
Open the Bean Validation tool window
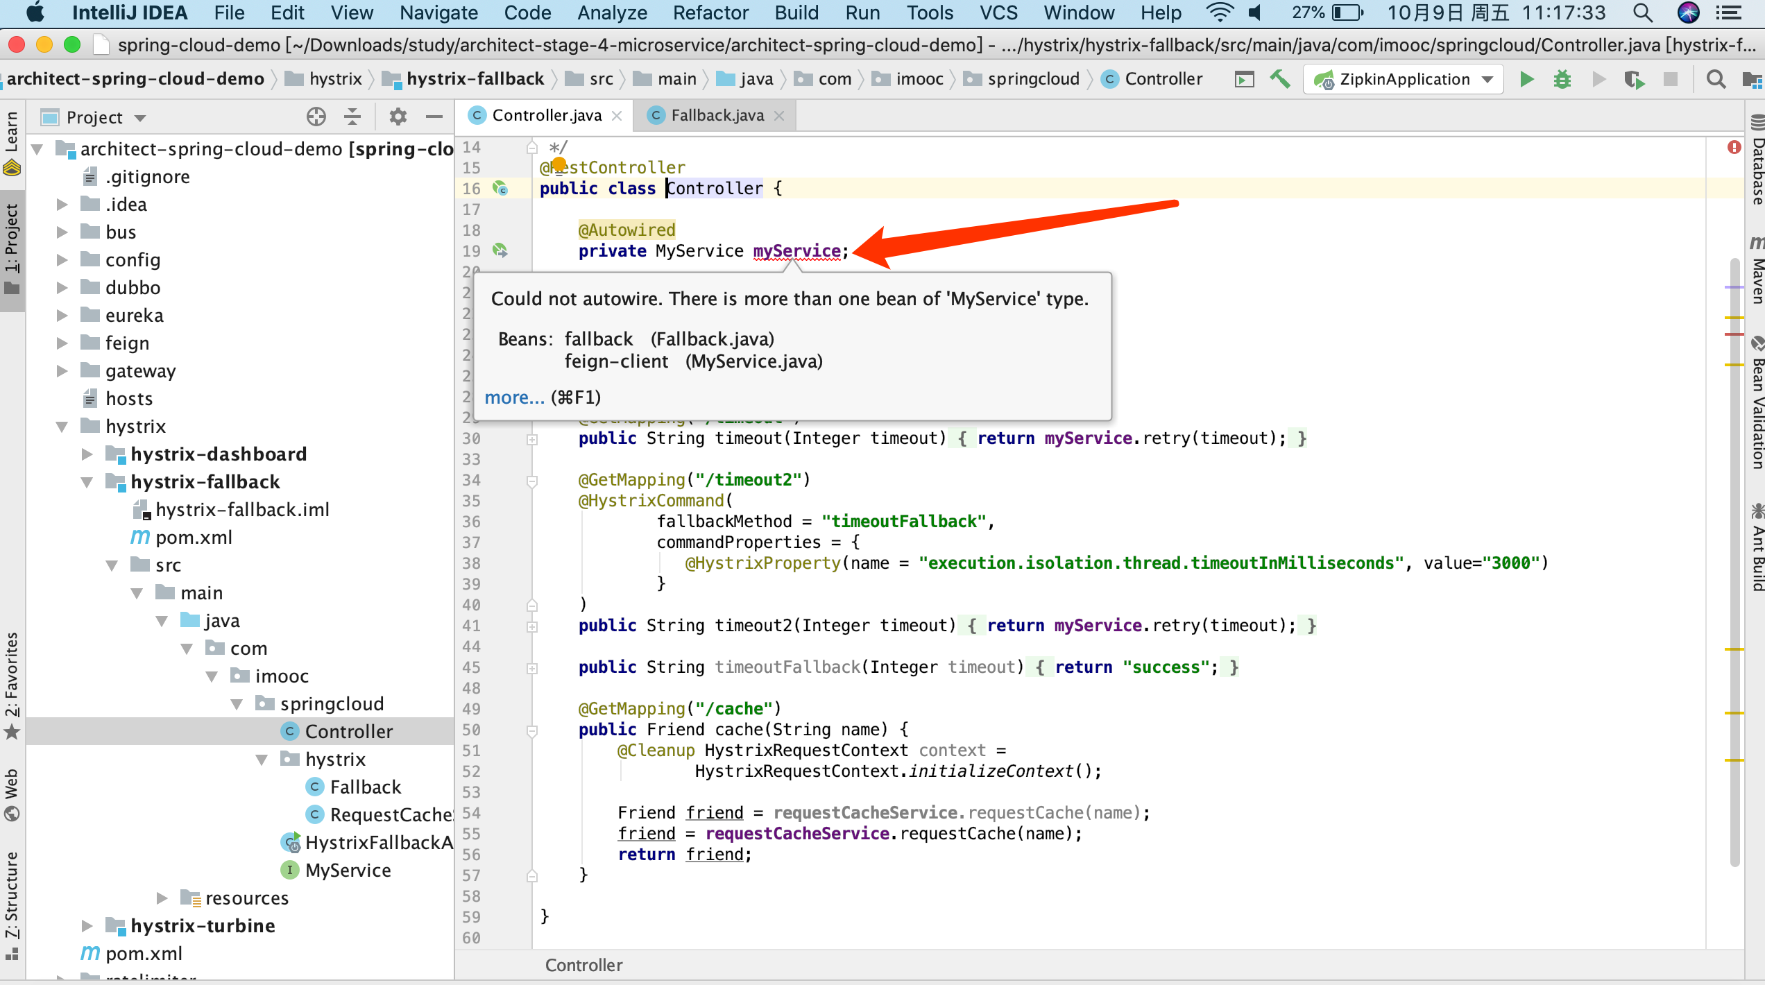(1757, 402)
